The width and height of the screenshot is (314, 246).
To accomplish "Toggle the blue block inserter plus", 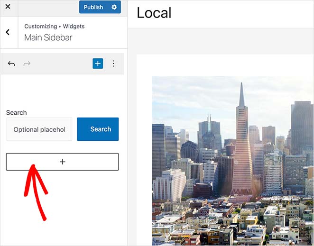I will pyautogui.click(x=98, y=64).
